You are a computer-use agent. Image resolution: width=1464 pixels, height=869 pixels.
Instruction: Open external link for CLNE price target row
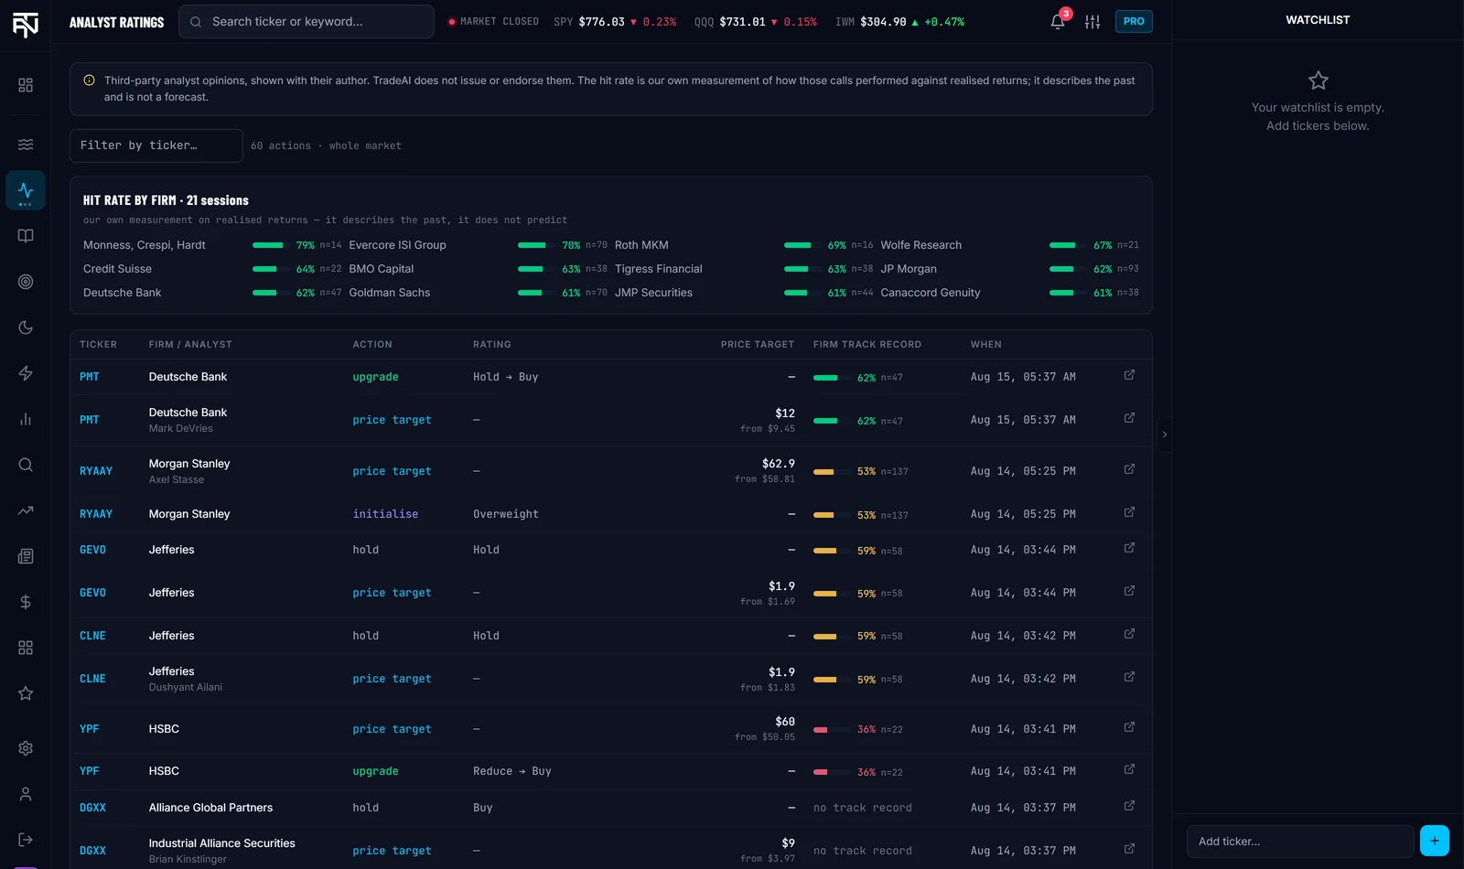pyautogui.click(x=1129, y=677)
